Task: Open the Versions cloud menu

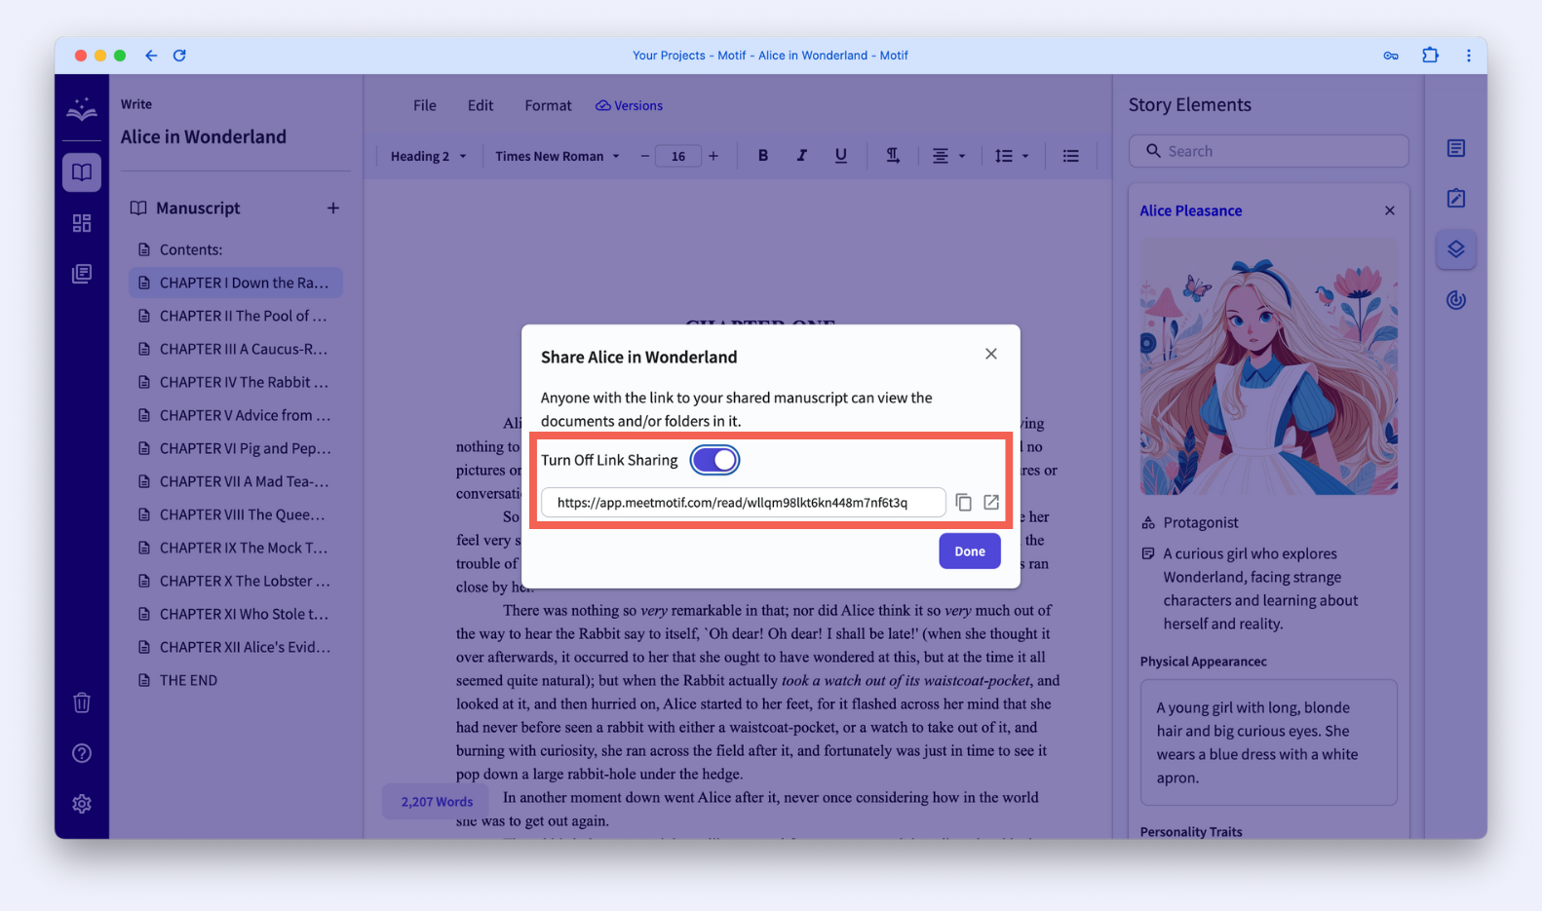Action: pyautogui.click(x=630, y=105)
